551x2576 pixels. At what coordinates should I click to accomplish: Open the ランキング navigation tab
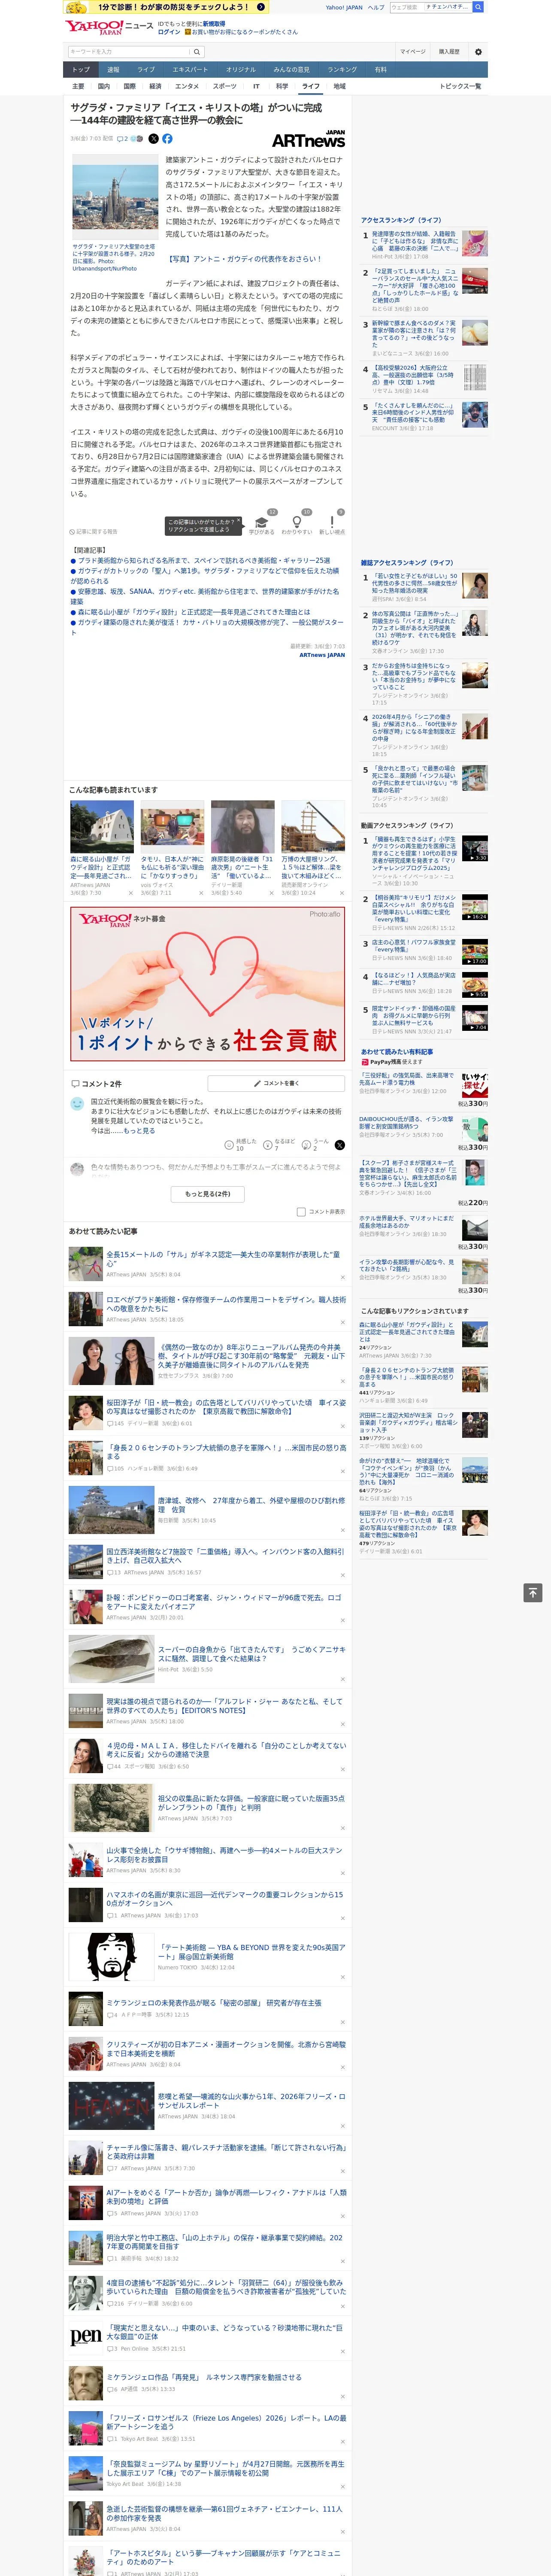pos(342,69)
